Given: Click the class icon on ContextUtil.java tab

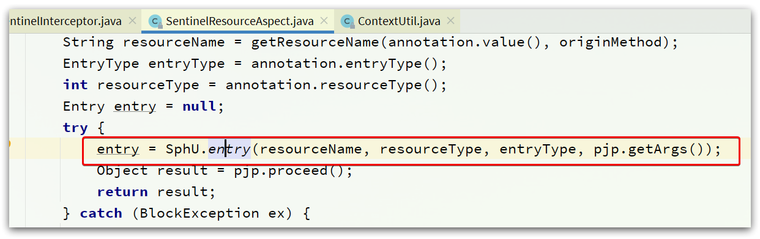Looking at the screenshot, I should click(x=348, y=21).
